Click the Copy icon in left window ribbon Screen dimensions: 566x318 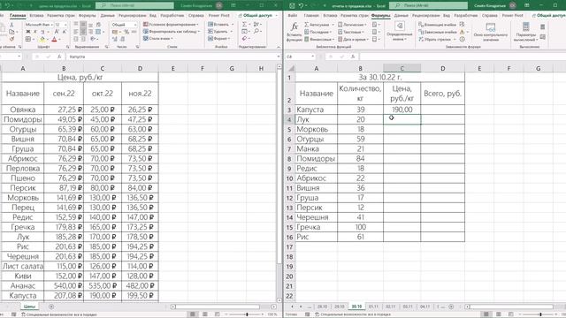(x=11, y=32)
